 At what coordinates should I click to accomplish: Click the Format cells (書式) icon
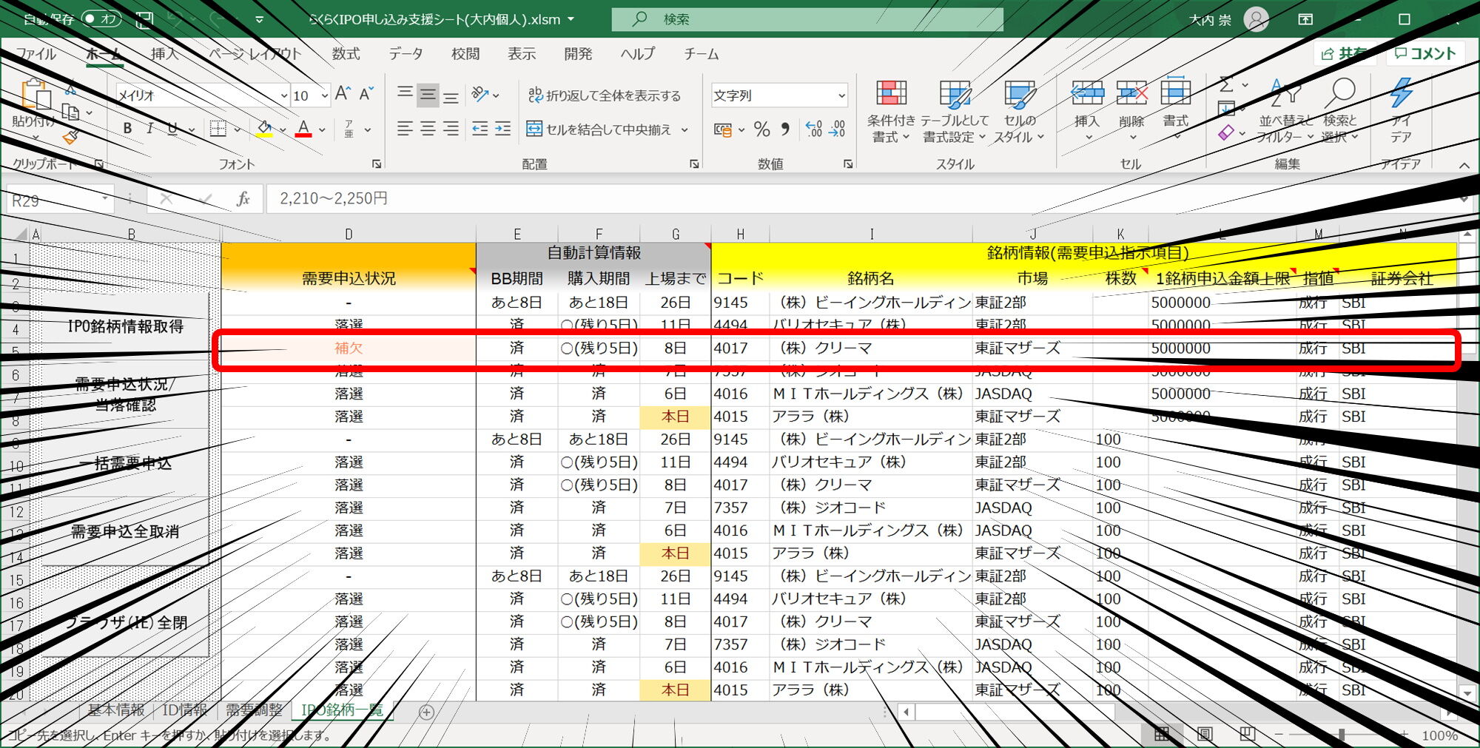point(1175,92)
